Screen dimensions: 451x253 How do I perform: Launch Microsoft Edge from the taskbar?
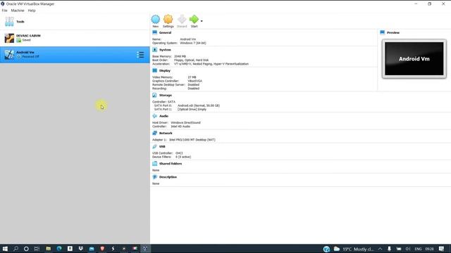(59, 249)
